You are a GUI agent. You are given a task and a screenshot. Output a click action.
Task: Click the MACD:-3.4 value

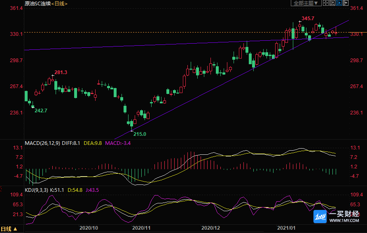118,143
